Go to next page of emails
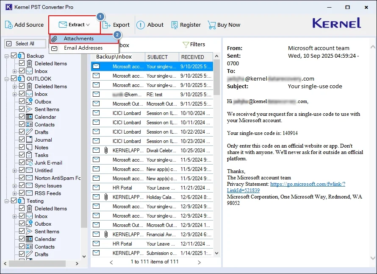The image size is (377, 274). (x=199, y=262)
